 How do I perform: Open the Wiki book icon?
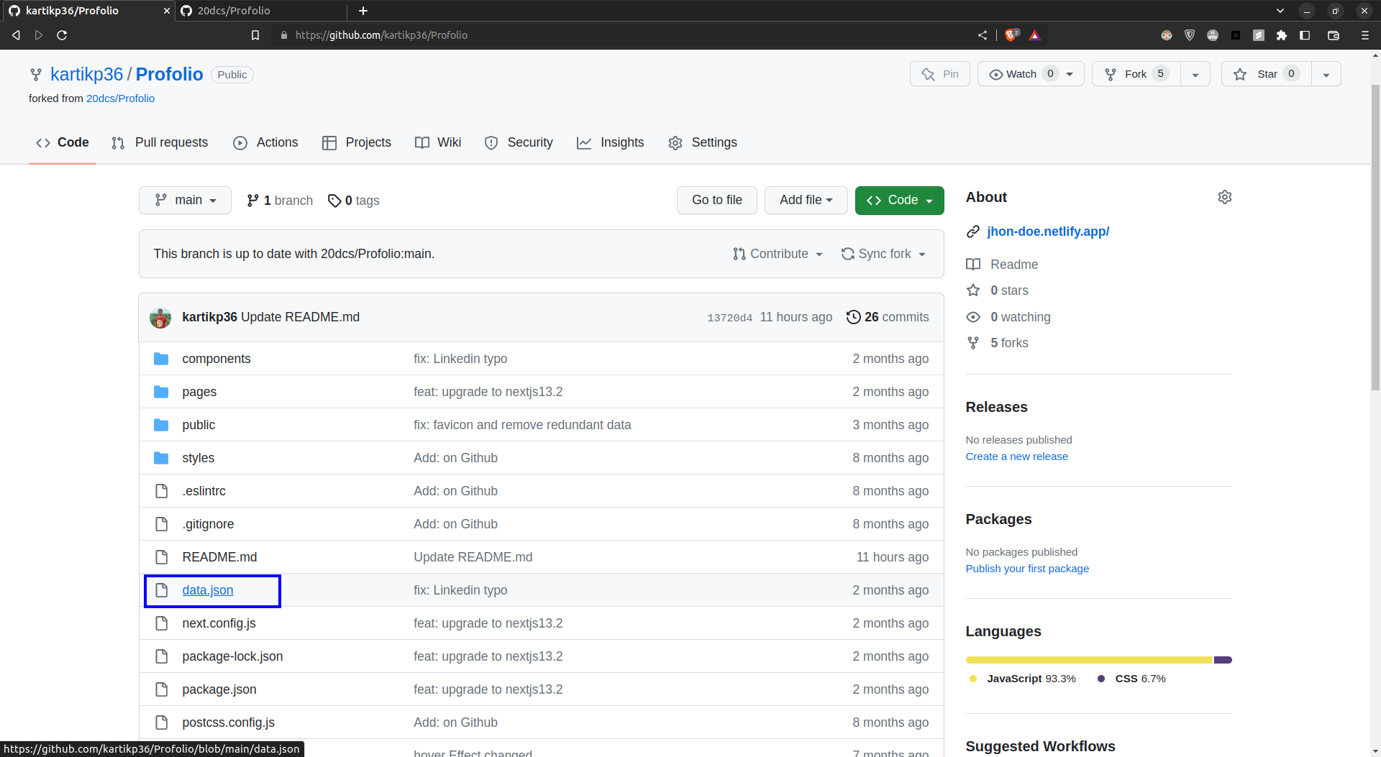(x=422, y=142)
